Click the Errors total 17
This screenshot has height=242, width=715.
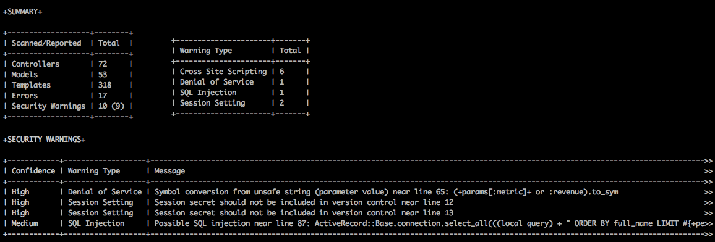(103, 96)
